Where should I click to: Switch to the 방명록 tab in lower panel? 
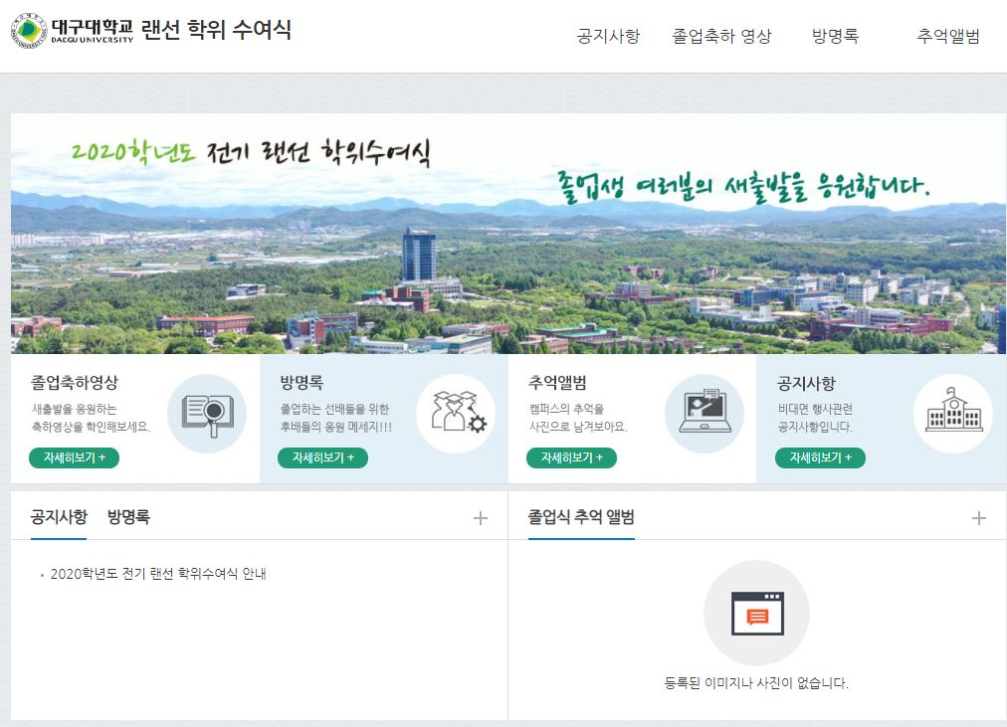tap(128, 517)
